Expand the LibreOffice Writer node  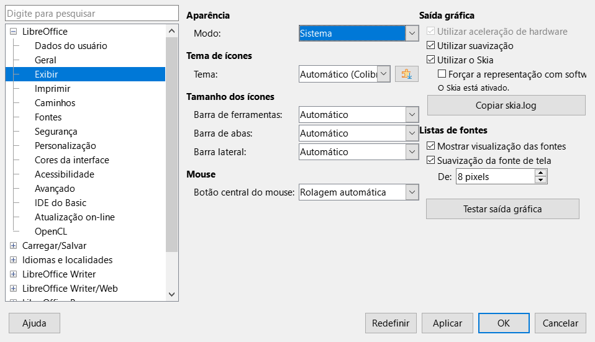coord(13,274)
